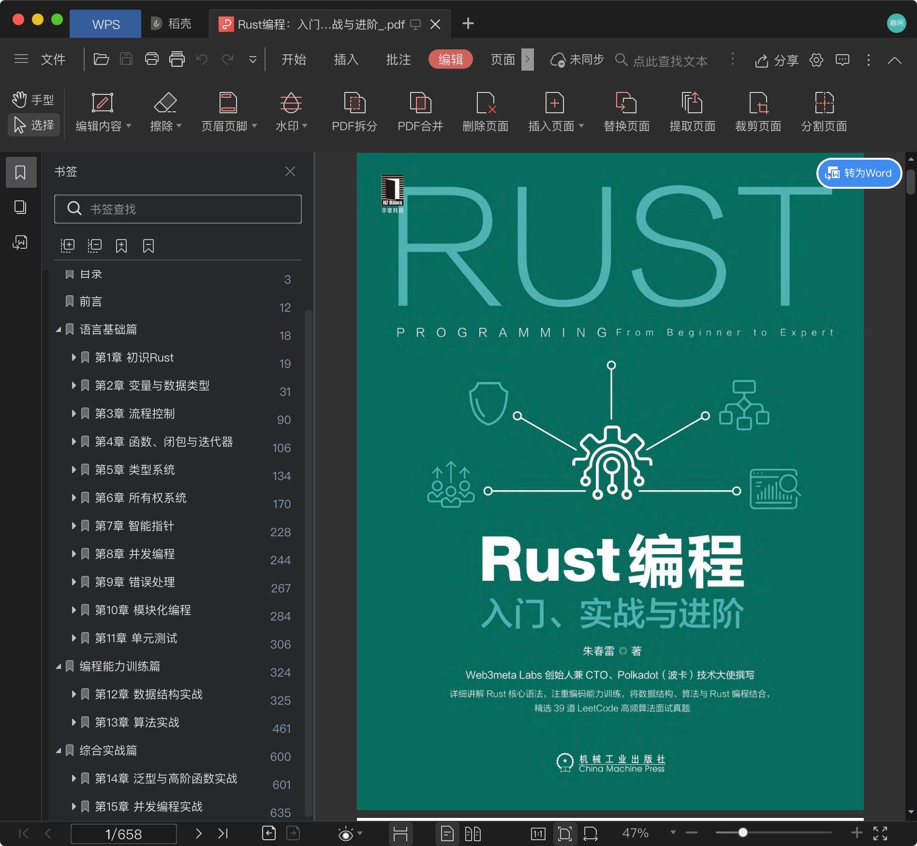
Task: Switch to 选择 select mode
Action: tap(33, 125)
